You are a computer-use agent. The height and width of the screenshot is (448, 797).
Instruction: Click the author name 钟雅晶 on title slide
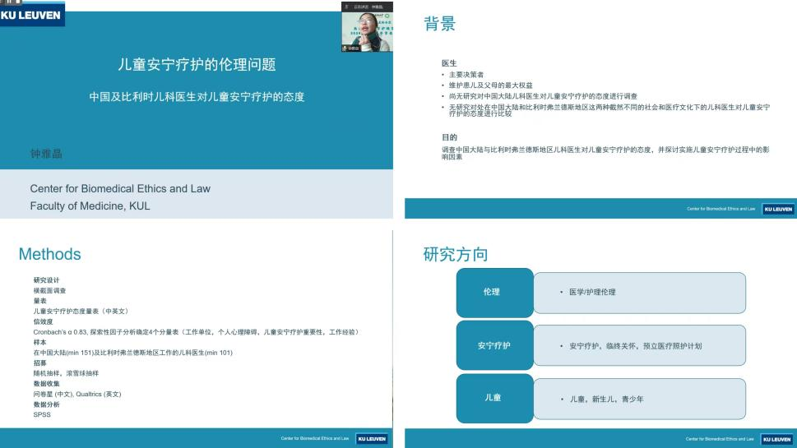[46, 154]
